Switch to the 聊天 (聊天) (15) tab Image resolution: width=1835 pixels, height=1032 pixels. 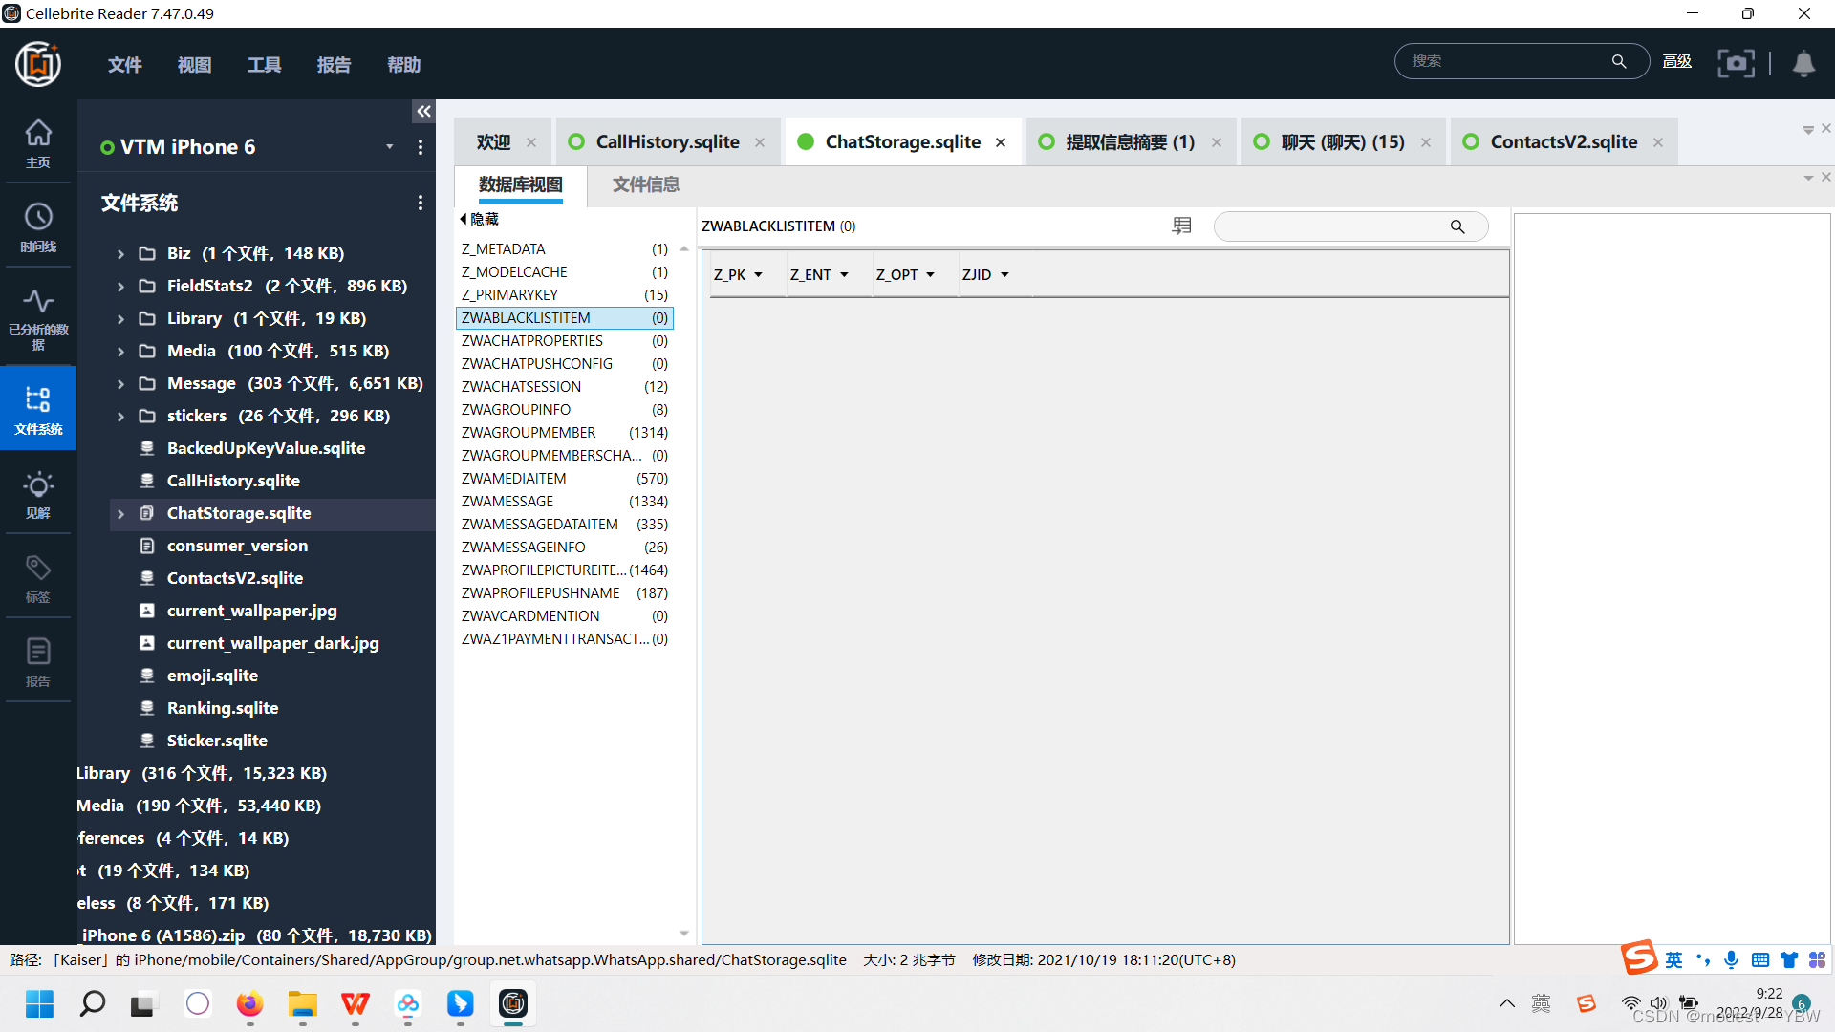coord(1343,142)
